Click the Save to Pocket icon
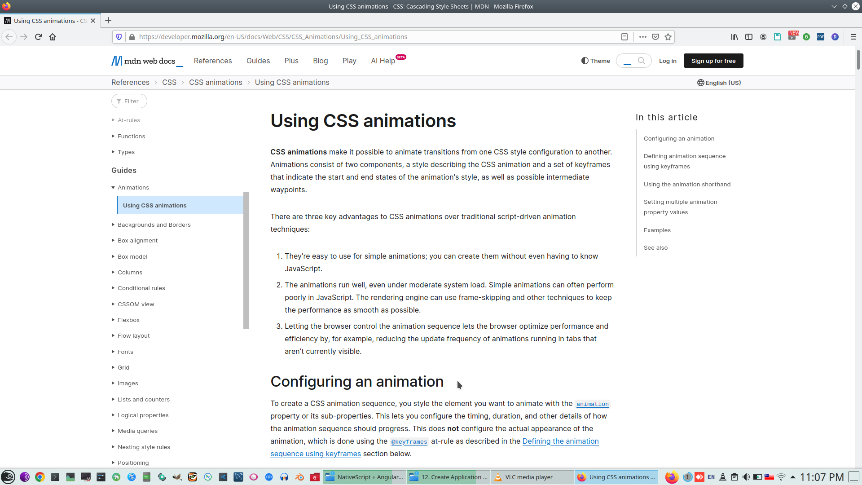Viewport: 862px width, 485px height. (x=655, y=37)
